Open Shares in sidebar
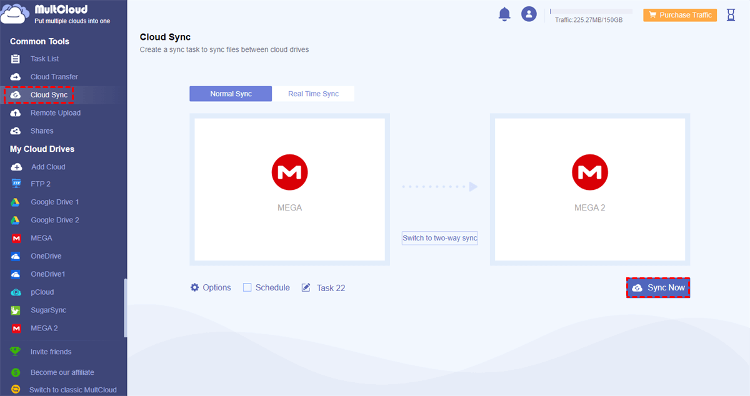The image size is (750, 396). [42, 131]
